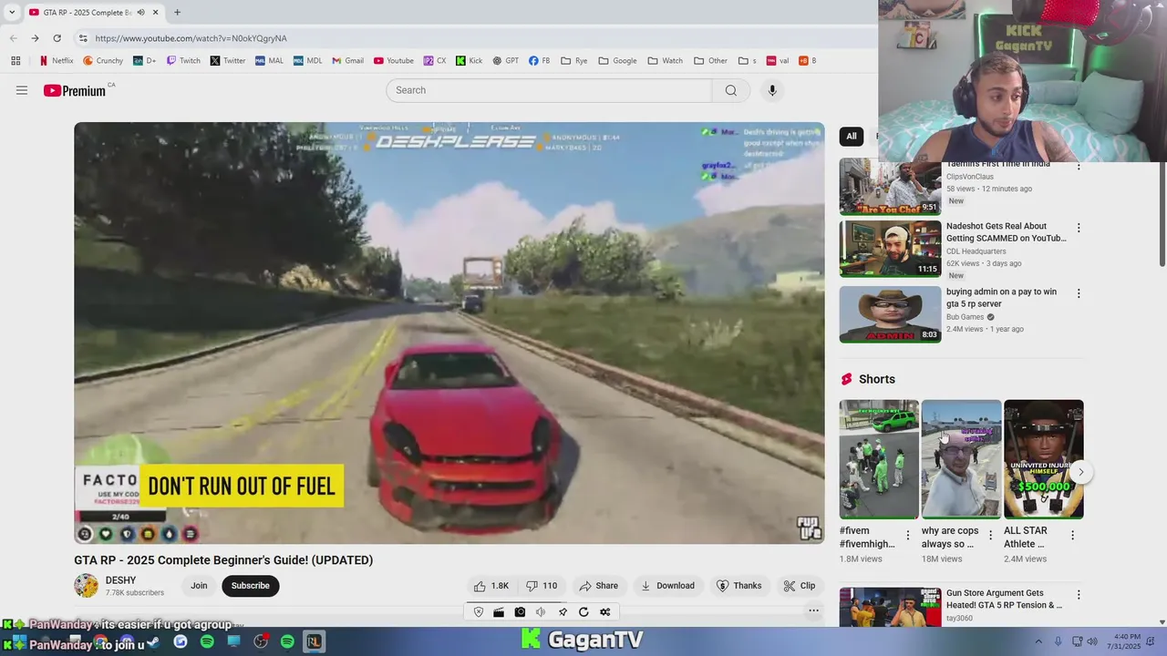Viewport: 1167px width, 656px height.
Task: Expand the Watch bookmarks folder
Action: pyautogui.click(x=665, y=61)
